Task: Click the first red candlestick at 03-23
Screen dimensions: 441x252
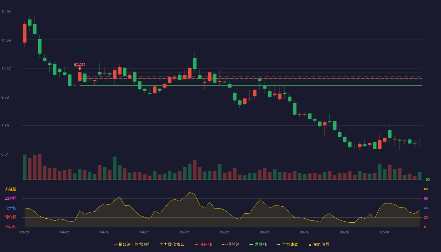Action: pos(25,33)
